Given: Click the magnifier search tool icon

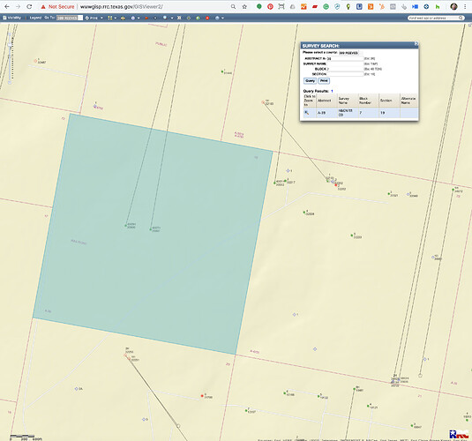Looking at the screenshot, I should point(165,18).
